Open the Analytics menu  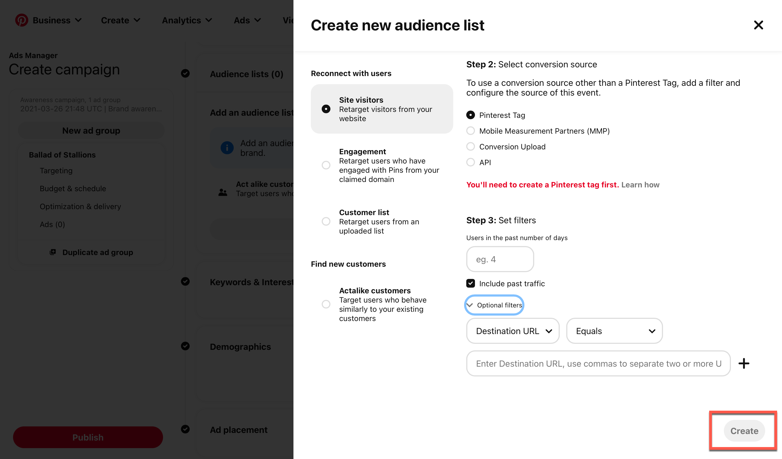(x=187, y=20)
